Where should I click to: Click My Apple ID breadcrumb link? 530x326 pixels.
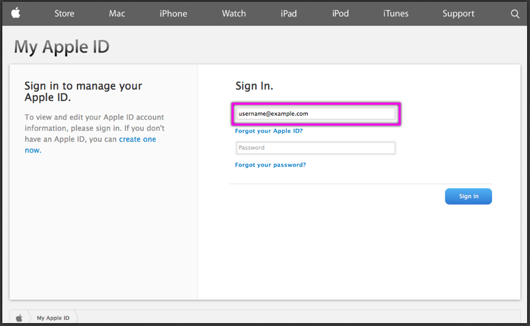[x=53, y=318]
